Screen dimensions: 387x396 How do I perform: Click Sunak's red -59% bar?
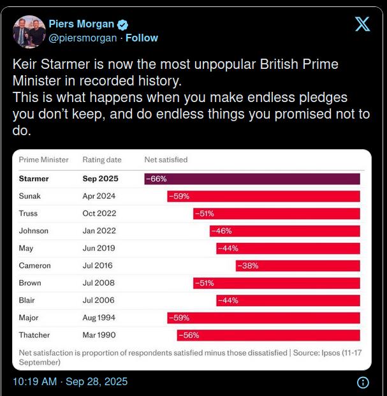point(263,196)
